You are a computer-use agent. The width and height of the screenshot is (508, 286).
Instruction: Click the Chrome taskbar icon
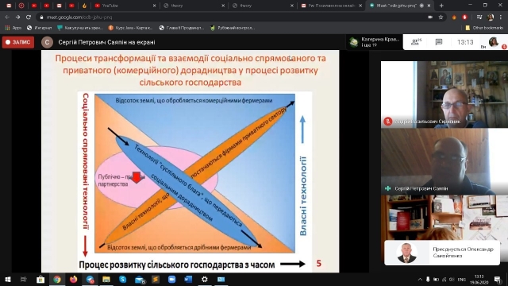pos(57,279)
